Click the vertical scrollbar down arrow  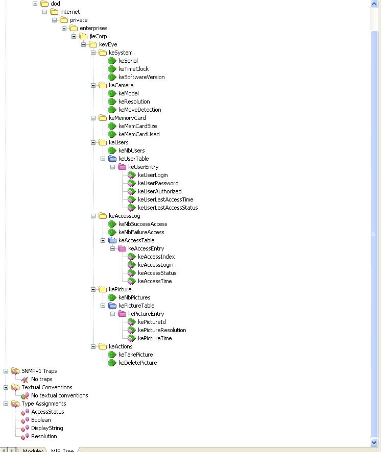pos(374,442)
